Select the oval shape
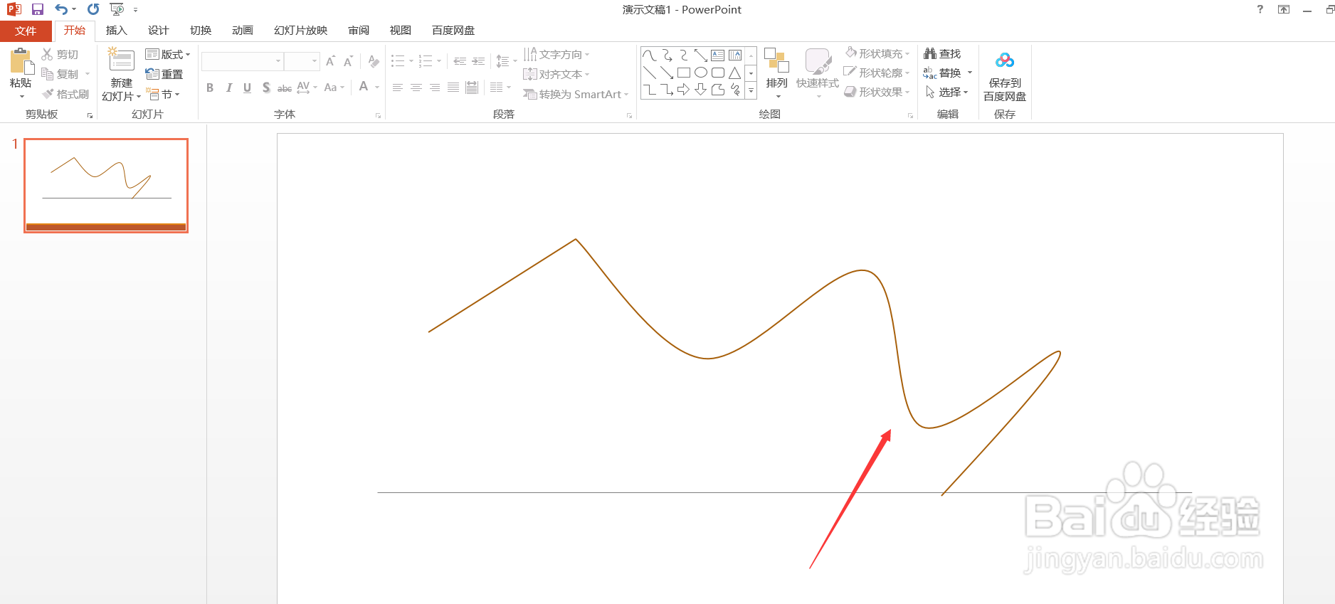 pyautogui.click(x=701, y=73)
